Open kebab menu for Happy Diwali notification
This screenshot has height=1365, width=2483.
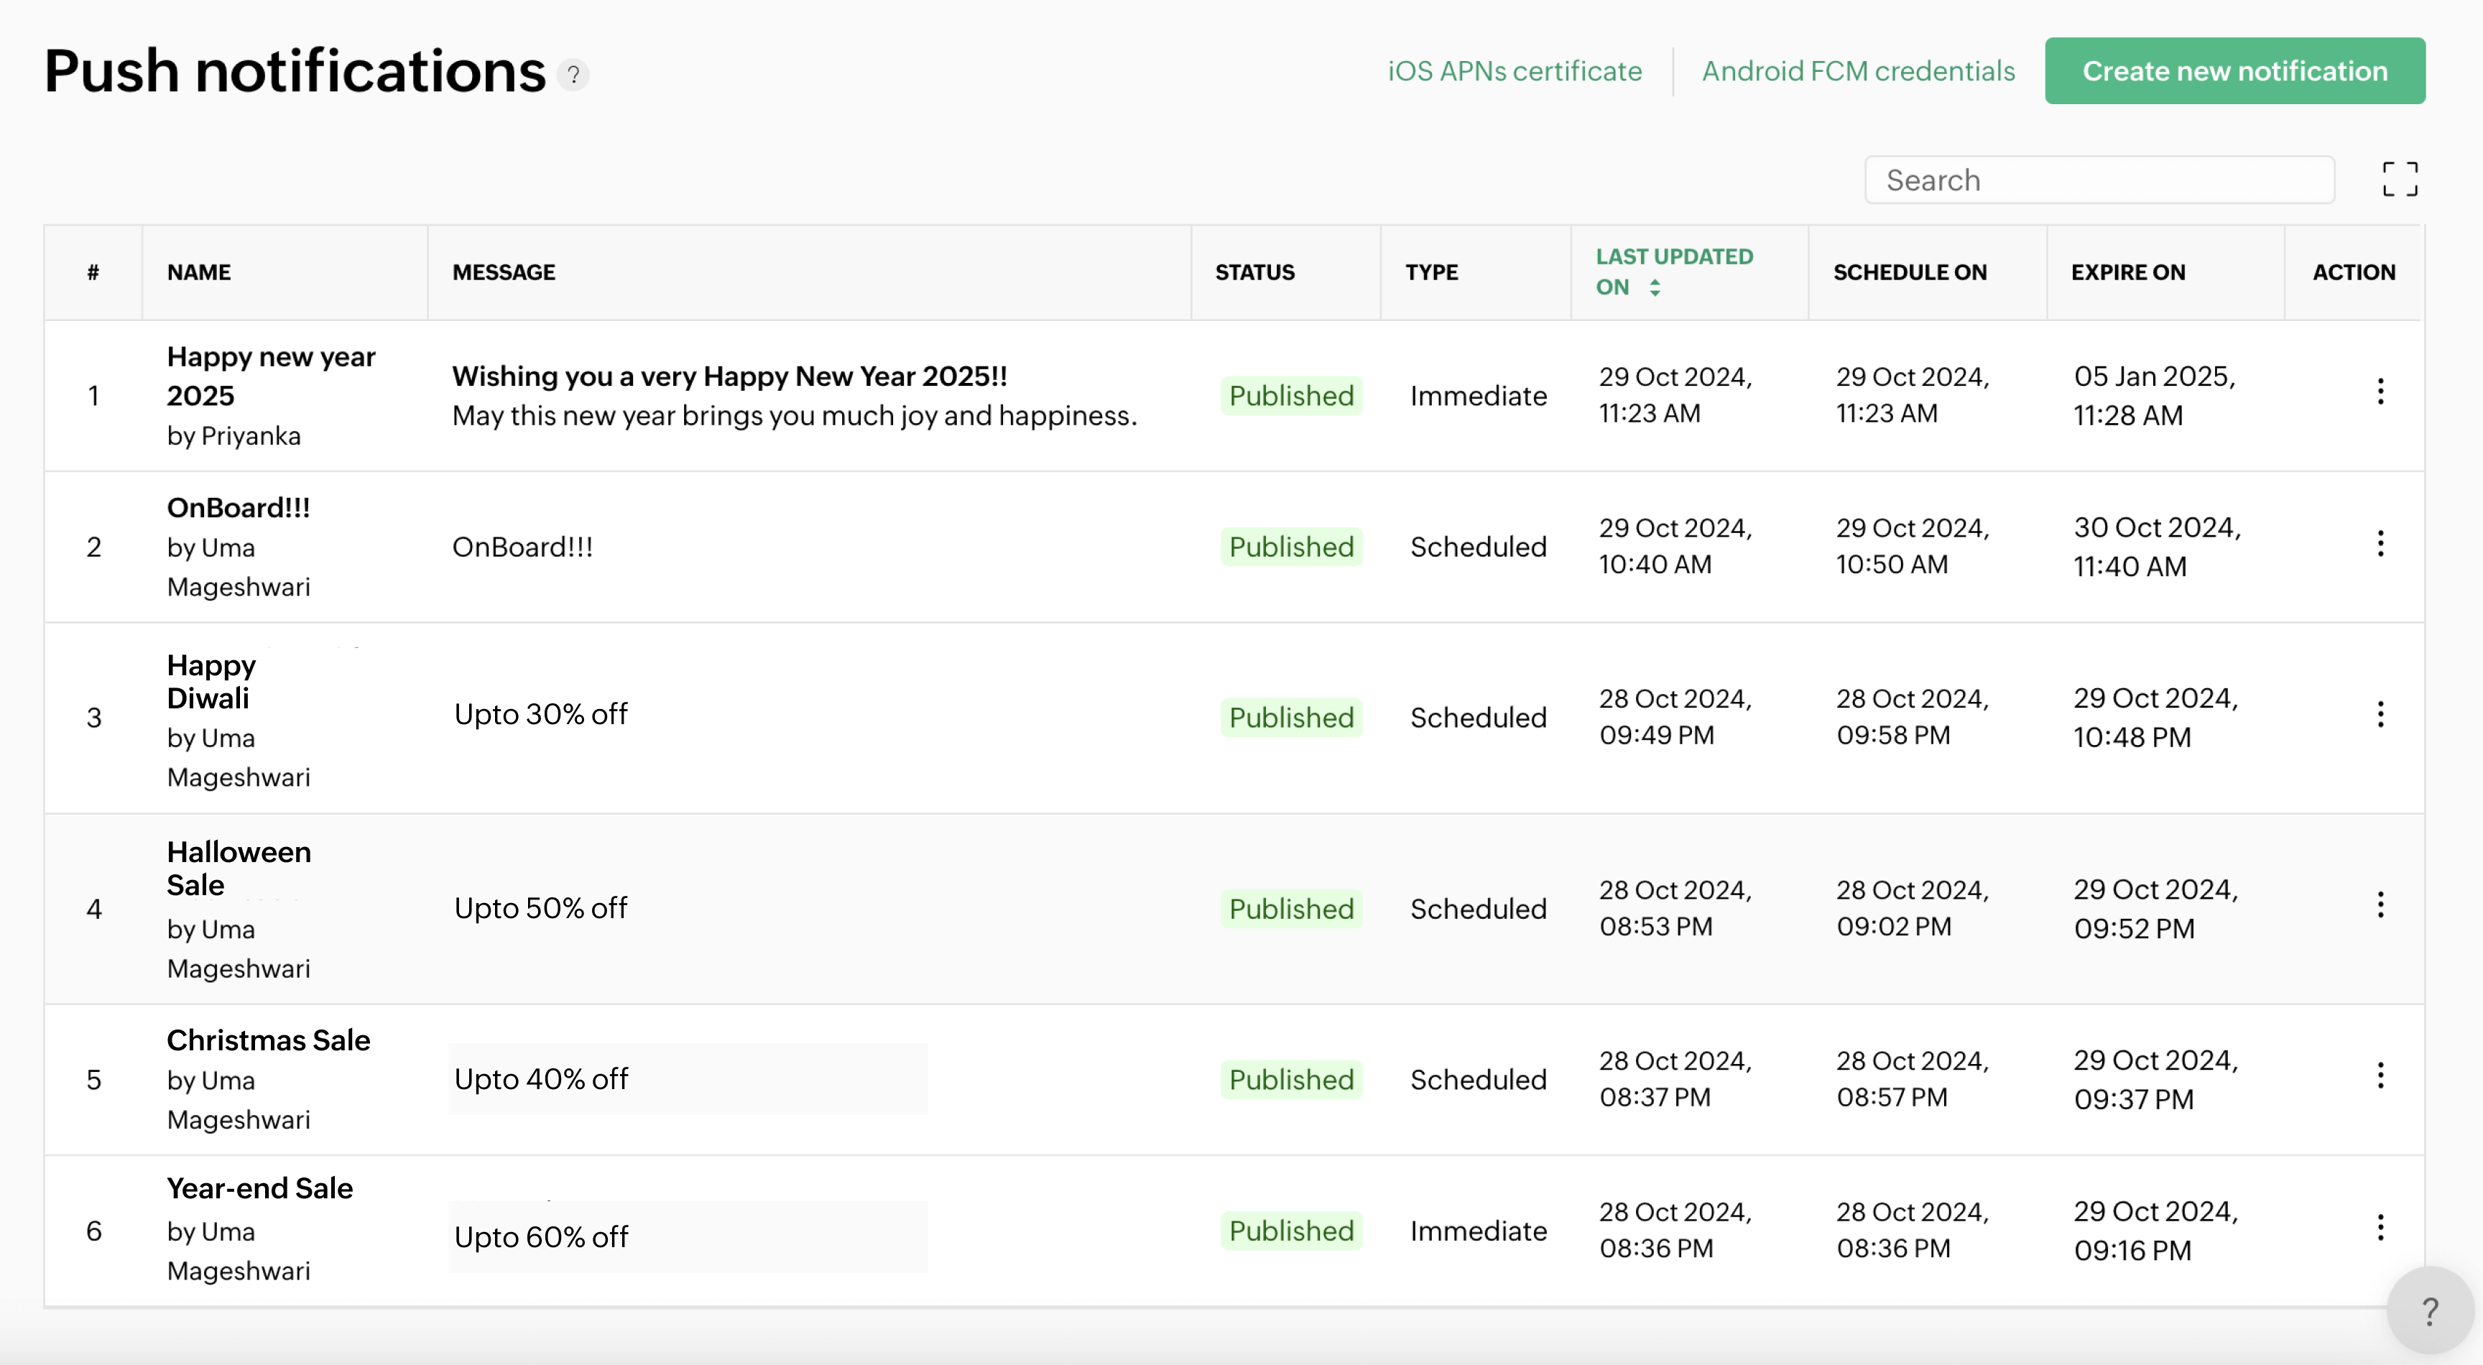click(2380, 714)
